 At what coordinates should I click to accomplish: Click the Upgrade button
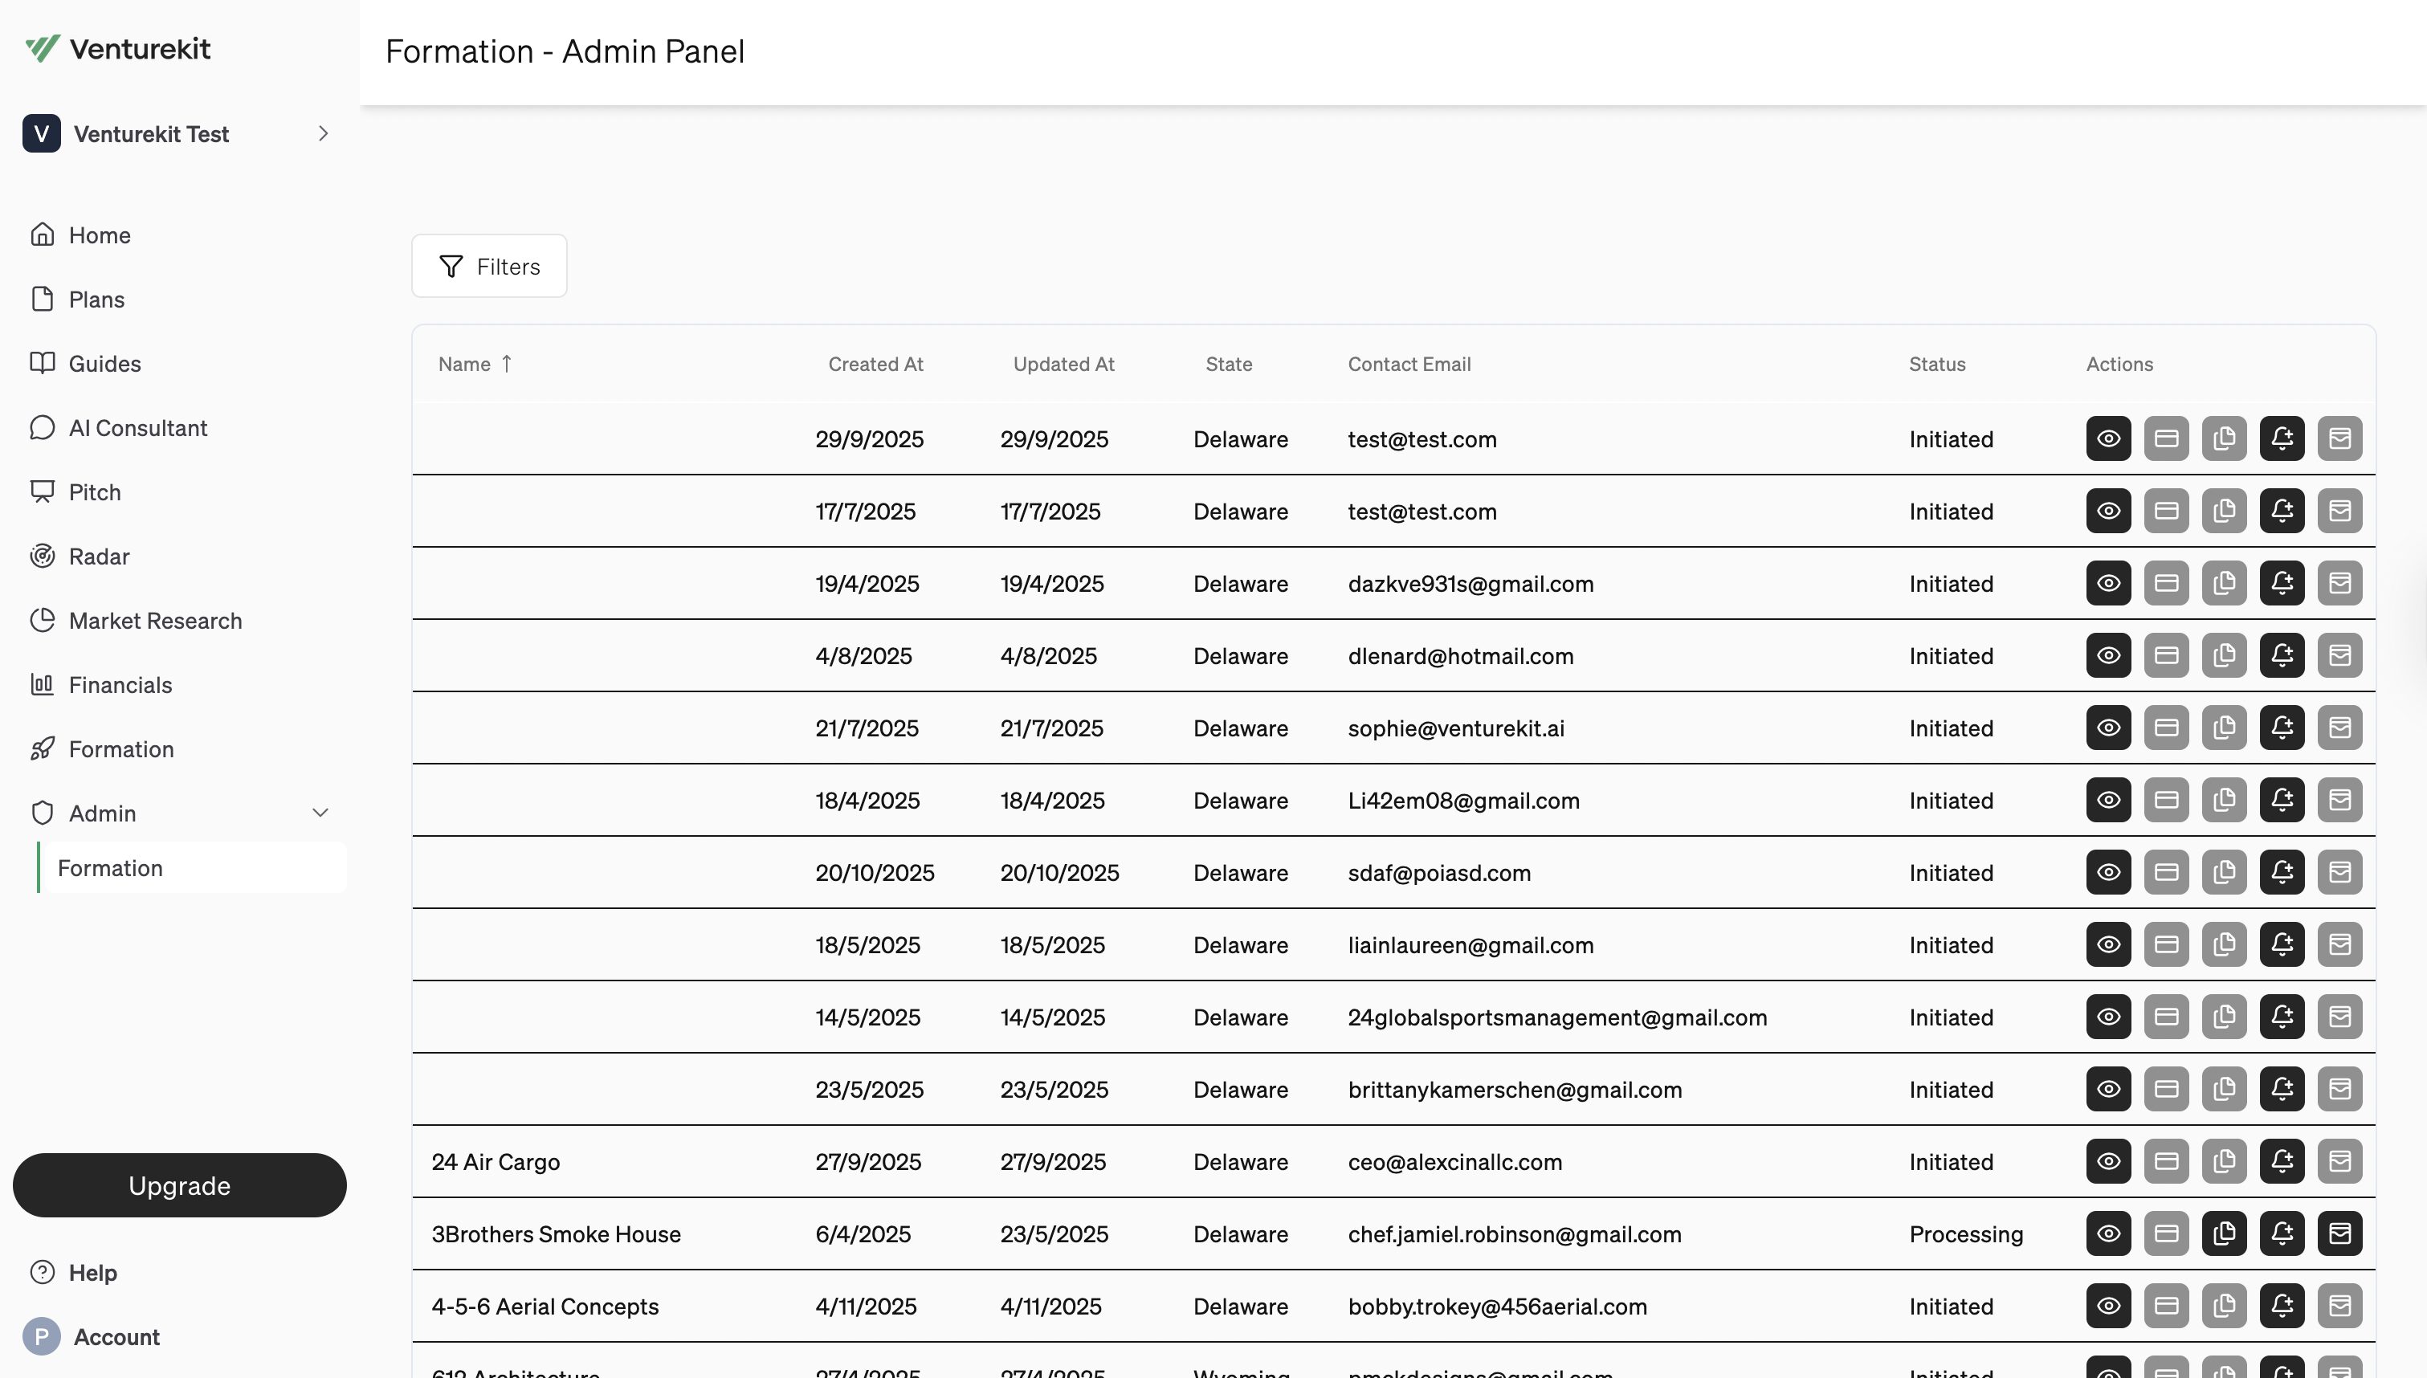click(x=180, y=1185)
